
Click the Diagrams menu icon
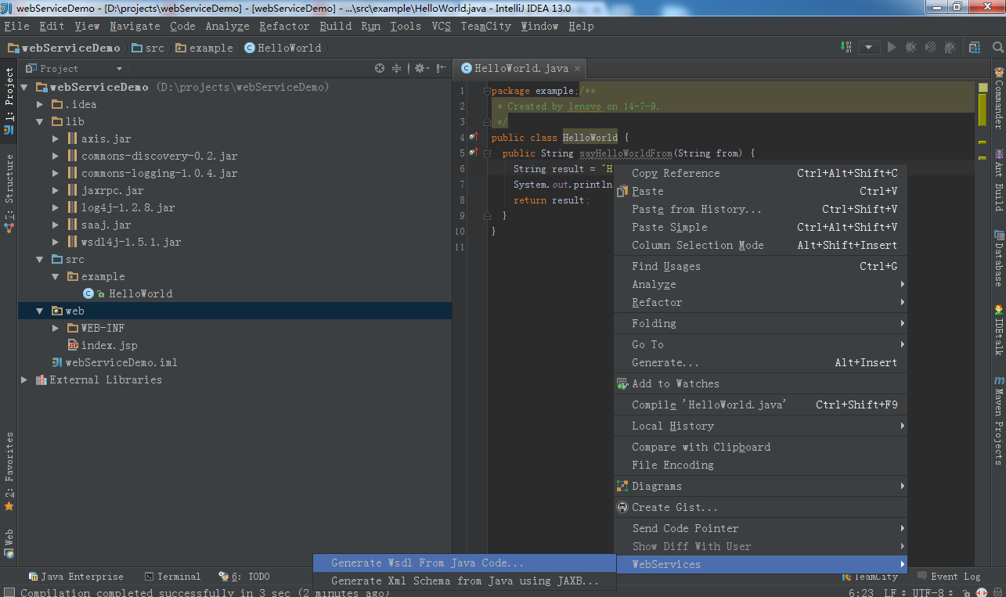pos(622,487)
